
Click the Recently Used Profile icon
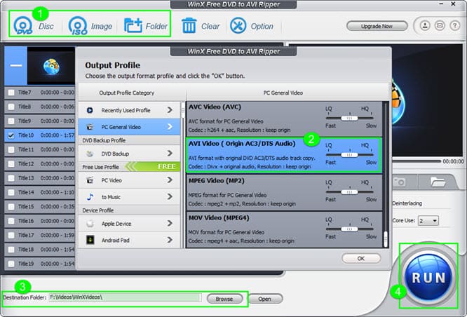pyautogui.click(x=90, y=110)
